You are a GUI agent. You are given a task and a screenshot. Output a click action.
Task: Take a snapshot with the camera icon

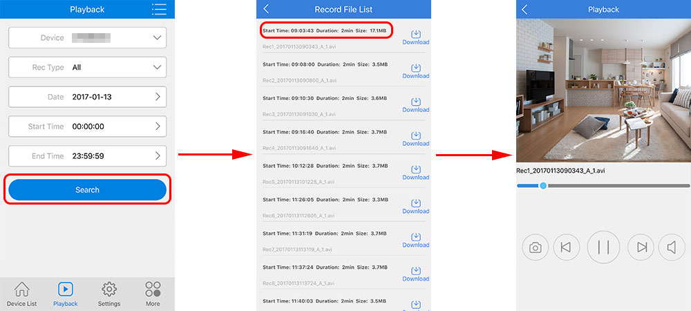(535, 247)
